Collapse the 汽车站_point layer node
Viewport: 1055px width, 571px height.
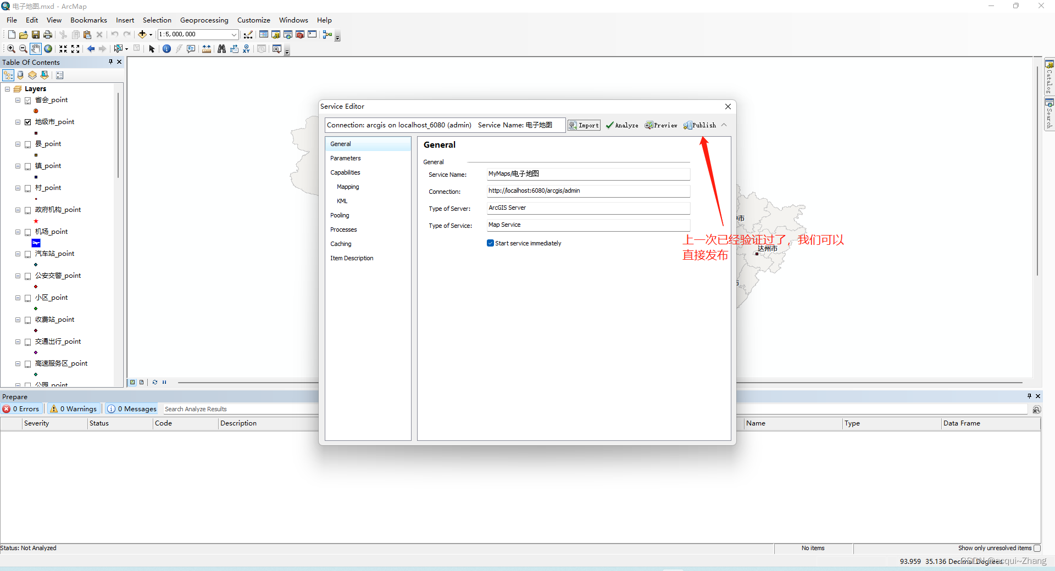pyautogui.click(x=18, y=254)
